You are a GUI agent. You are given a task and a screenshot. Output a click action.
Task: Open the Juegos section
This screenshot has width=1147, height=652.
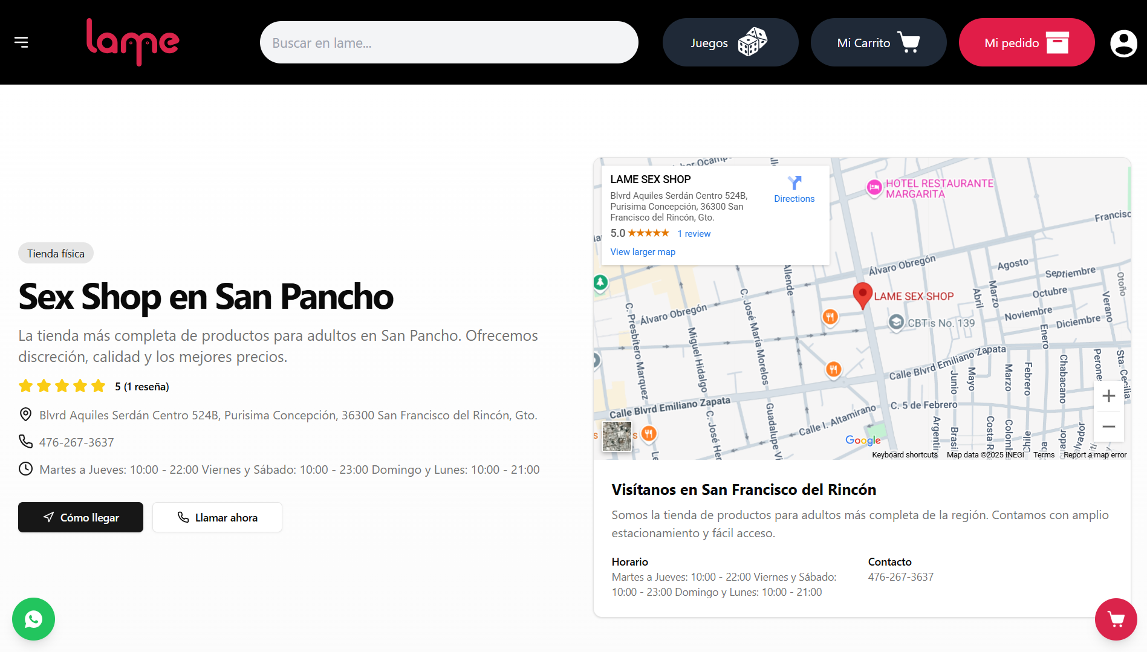click(730, 42)
